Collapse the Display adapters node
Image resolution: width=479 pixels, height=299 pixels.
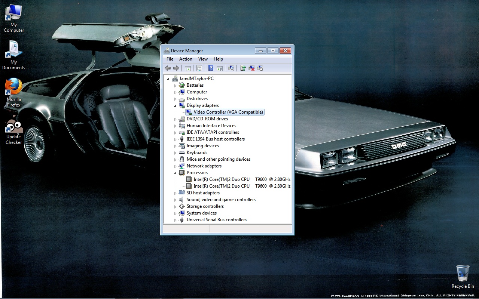tap(175, 106)
